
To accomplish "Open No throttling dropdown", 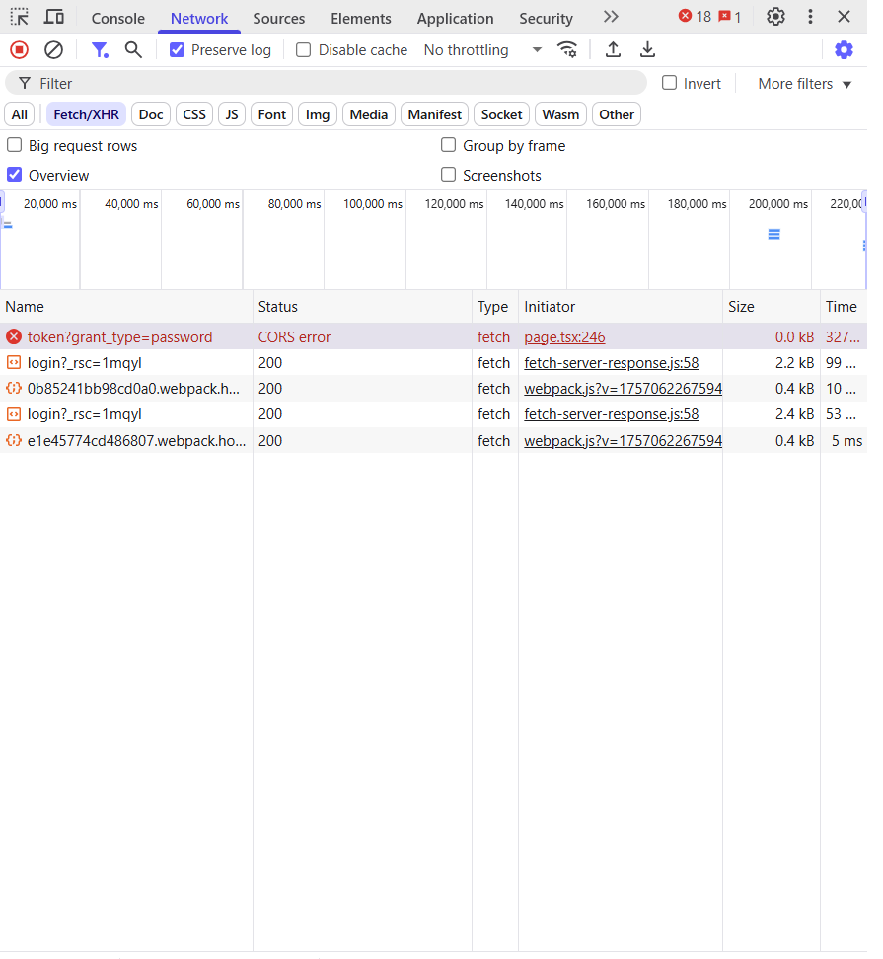I will point(482,50).
